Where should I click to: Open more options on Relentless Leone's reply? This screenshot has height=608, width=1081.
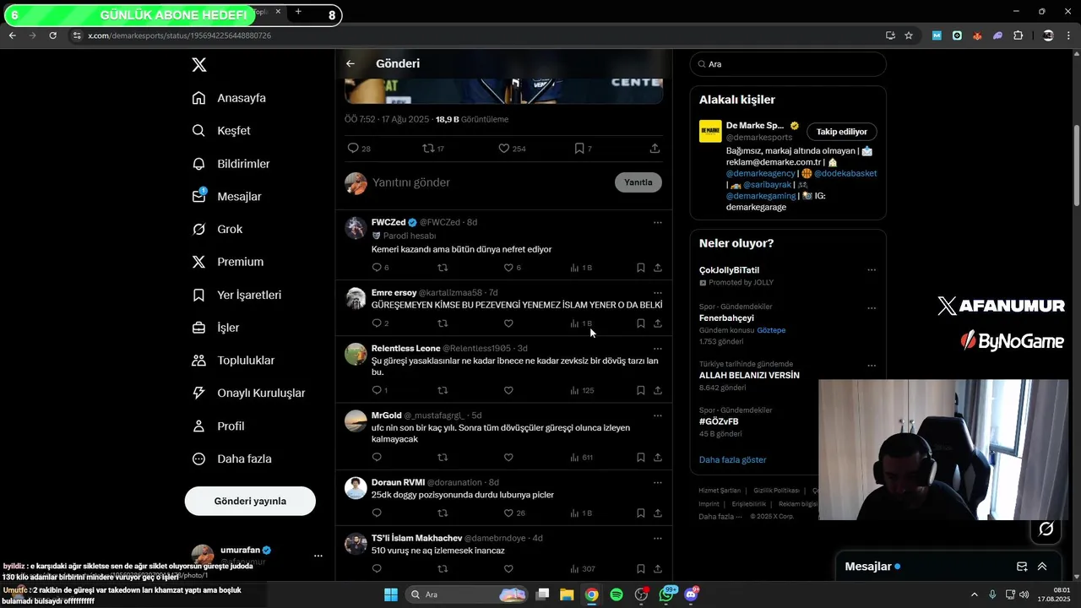pos(657,348)
